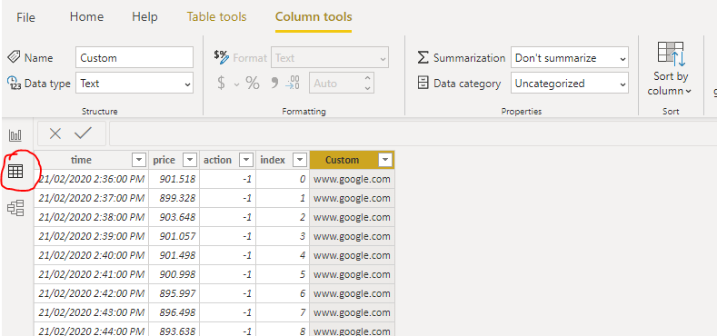Click the Data type clock icon
The width and height of the screenshot is (717, 336).
[14, 84]
